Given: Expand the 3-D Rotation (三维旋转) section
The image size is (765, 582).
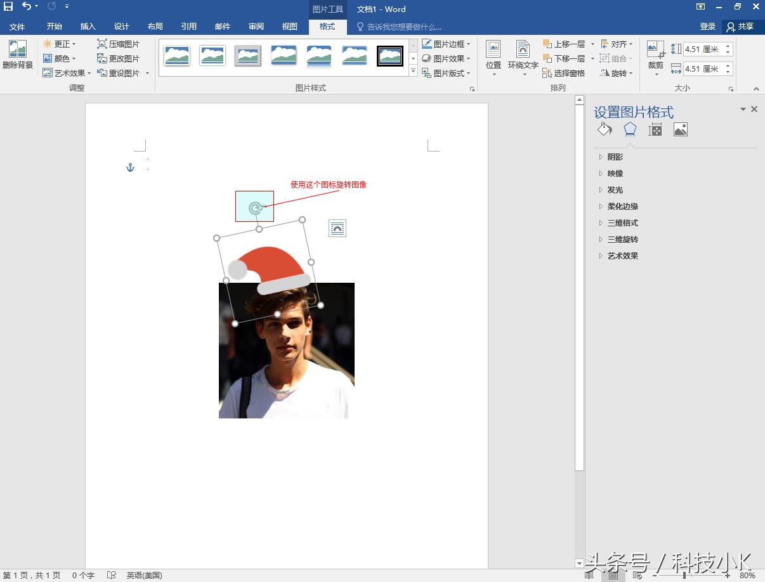Looking at the screenshot, I should tap(622, 239).
